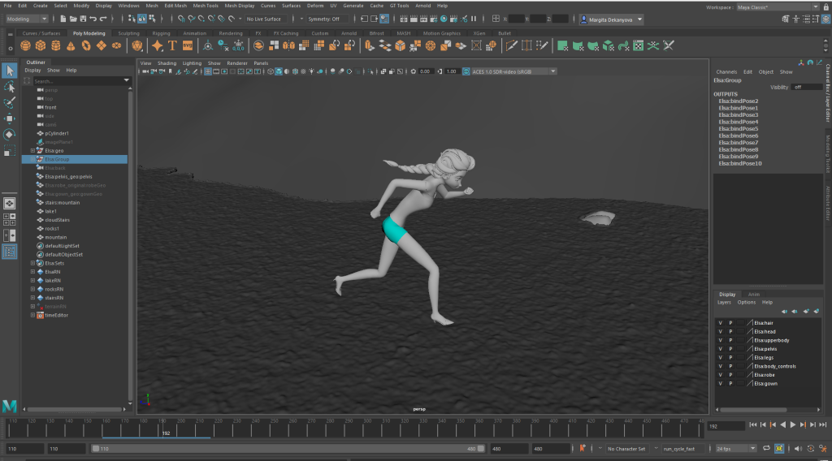Image resolution: width=832 pixels, height=461 pixels.
Task: Click the Freeze Transformations 0,0,0 icon
Action: point(239,46)
